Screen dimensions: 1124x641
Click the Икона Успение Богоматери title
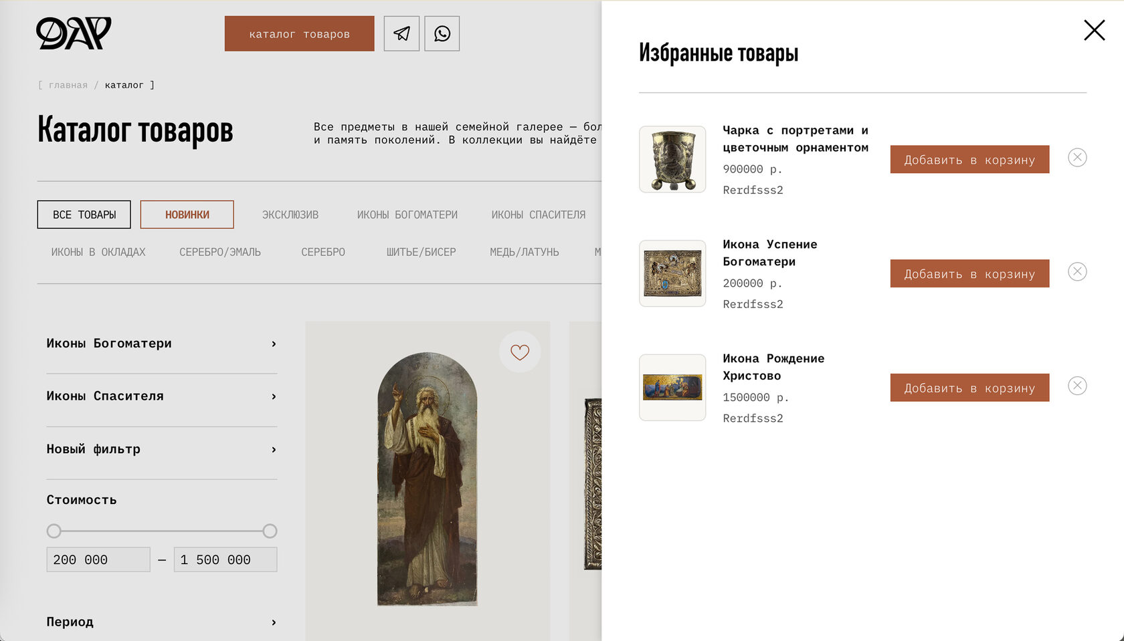[770, 253]
